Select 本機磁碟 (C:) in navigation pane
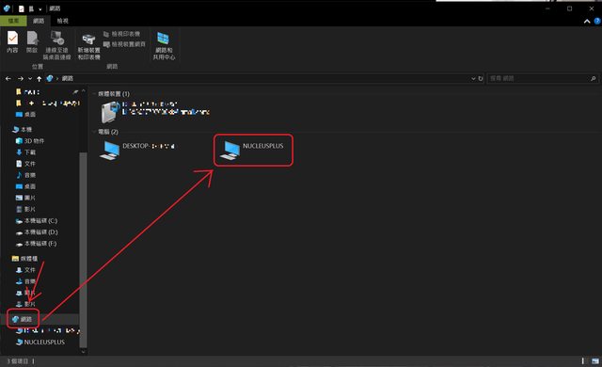602x367 pixels. (37, 221)
